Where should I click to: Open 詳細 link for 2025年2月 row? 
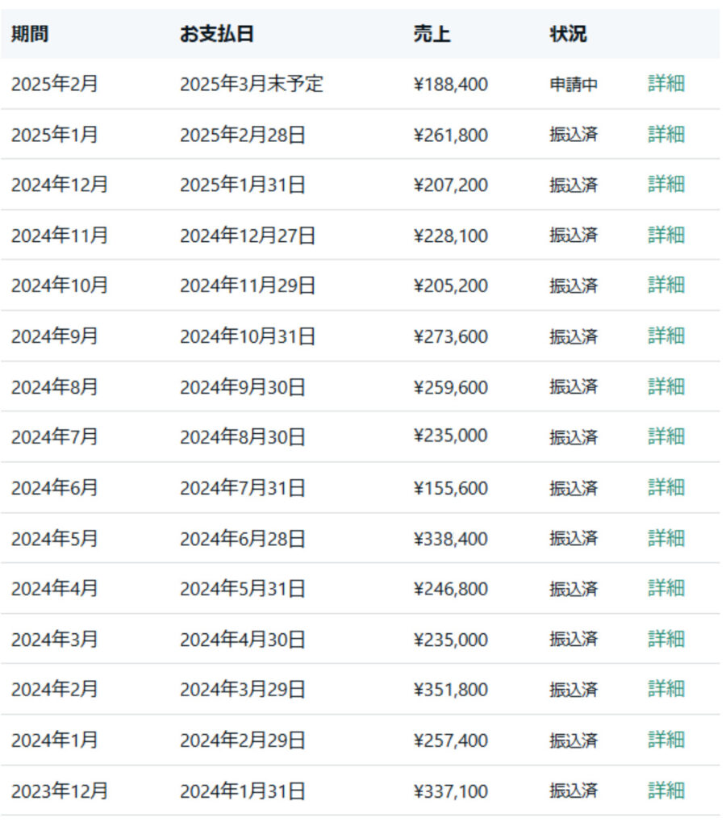pos(666,84)
